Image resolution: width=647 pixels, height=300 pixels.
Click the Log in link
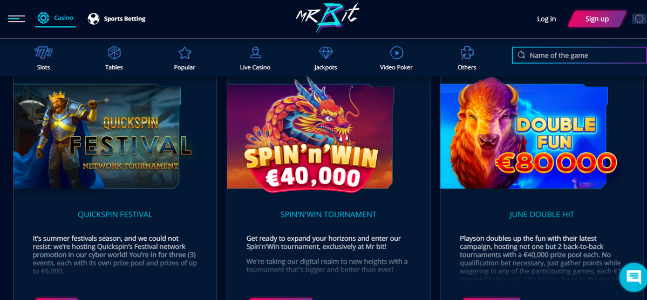(x=546, y=19)
